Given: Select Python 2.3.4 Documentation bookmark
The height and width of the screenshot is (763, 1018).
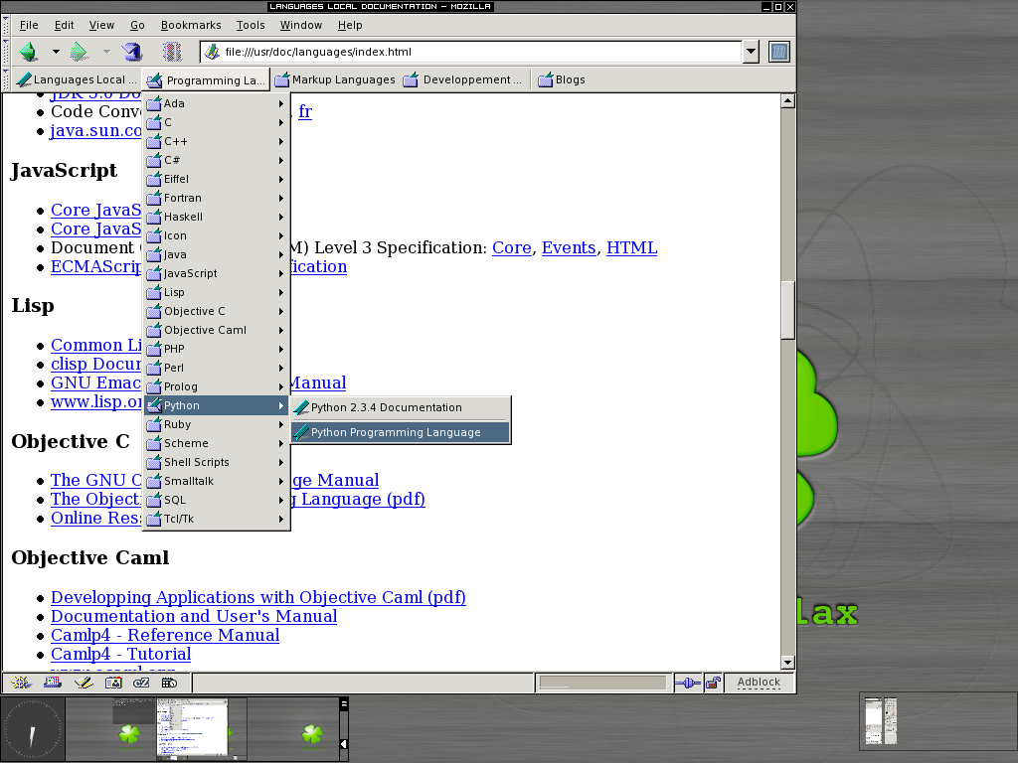Looking at the screenshot, I should [401, 407].
